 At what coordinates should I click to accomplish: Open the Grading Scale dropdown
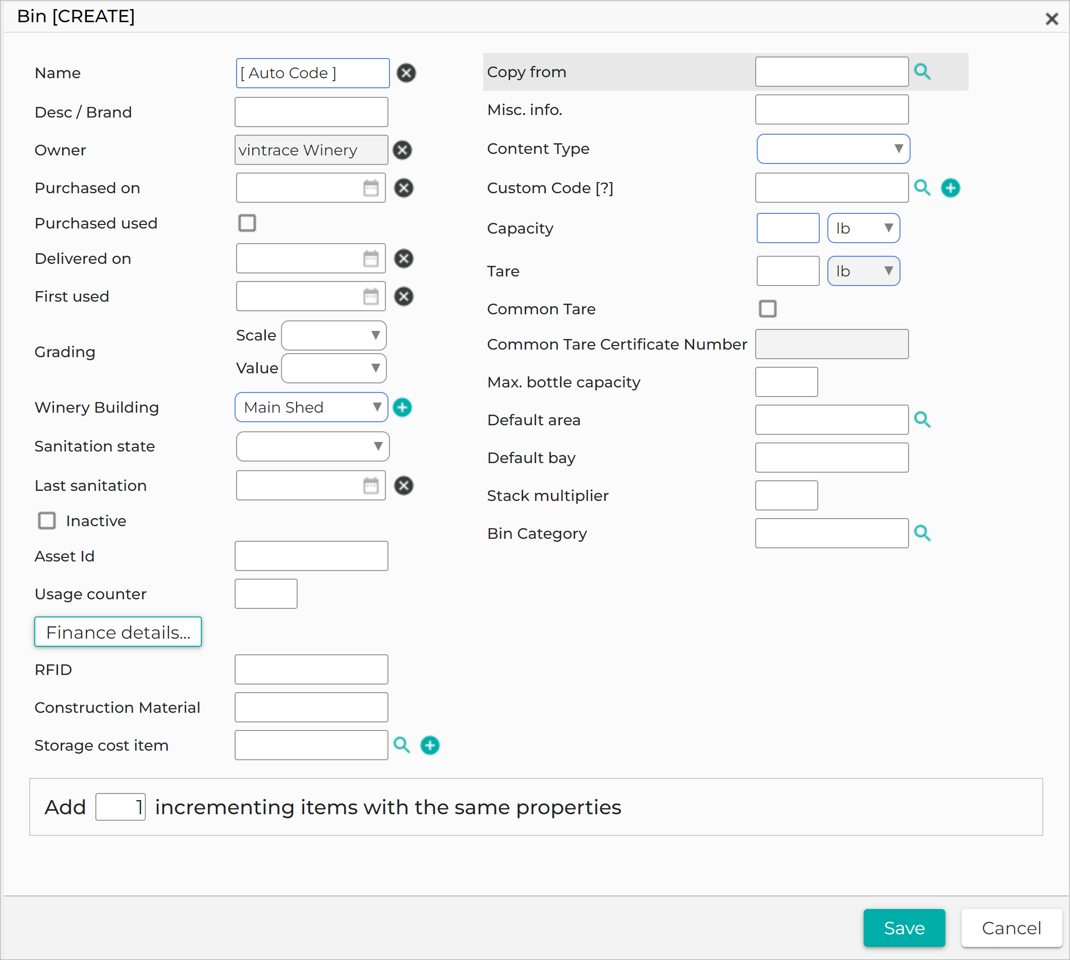point(334,335)
